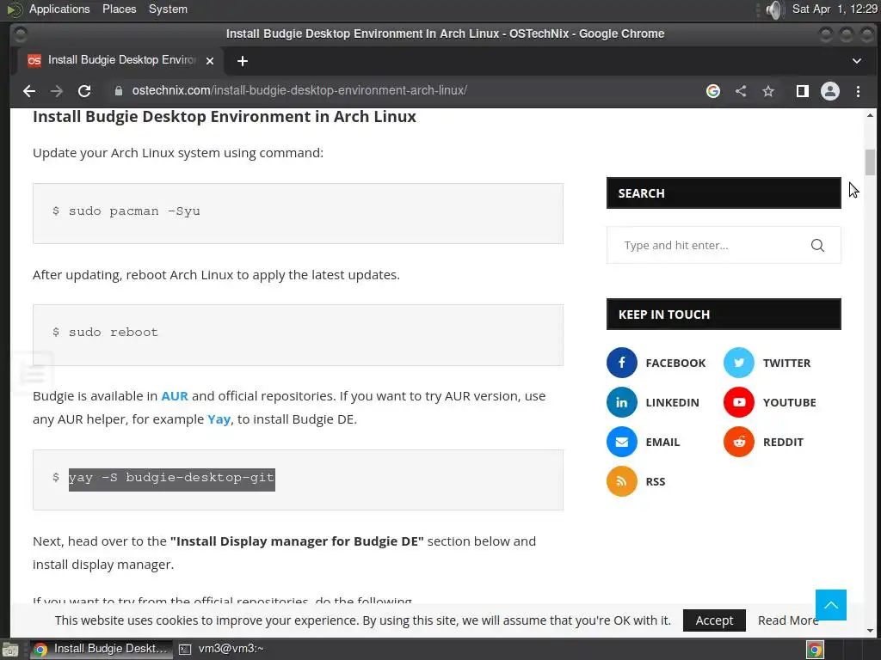Click the window menu button on Chrome title bar
The image size is (881, 660).
[x=21, y=34]
